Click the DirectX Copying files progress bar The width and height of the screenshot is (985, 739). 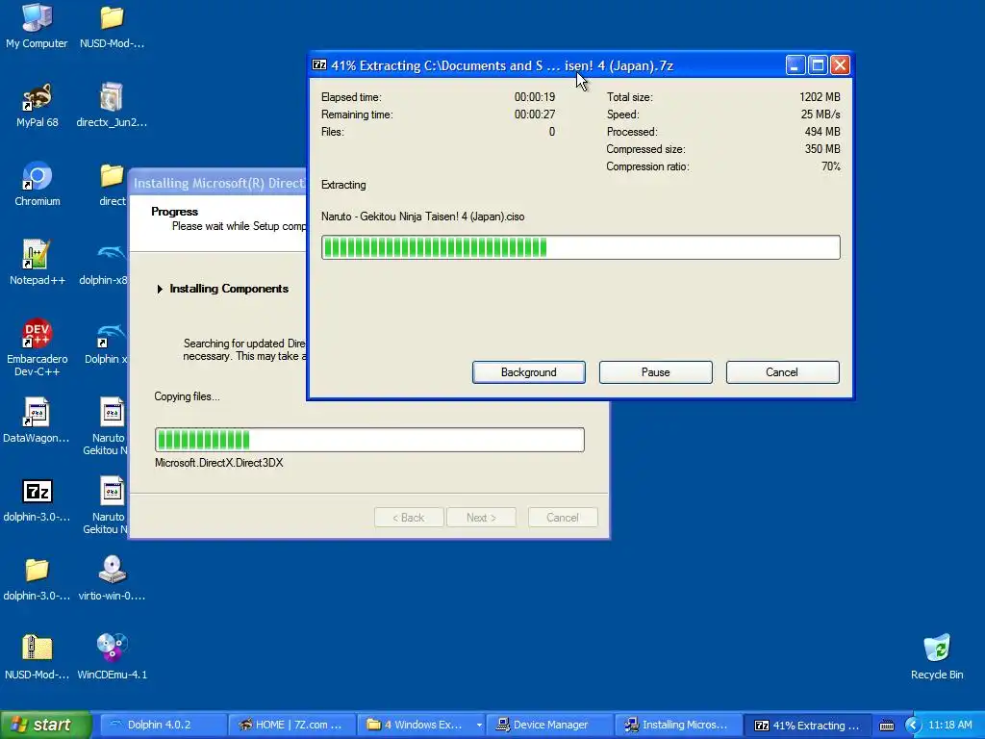pyautogui.click(x=369, y=439)
